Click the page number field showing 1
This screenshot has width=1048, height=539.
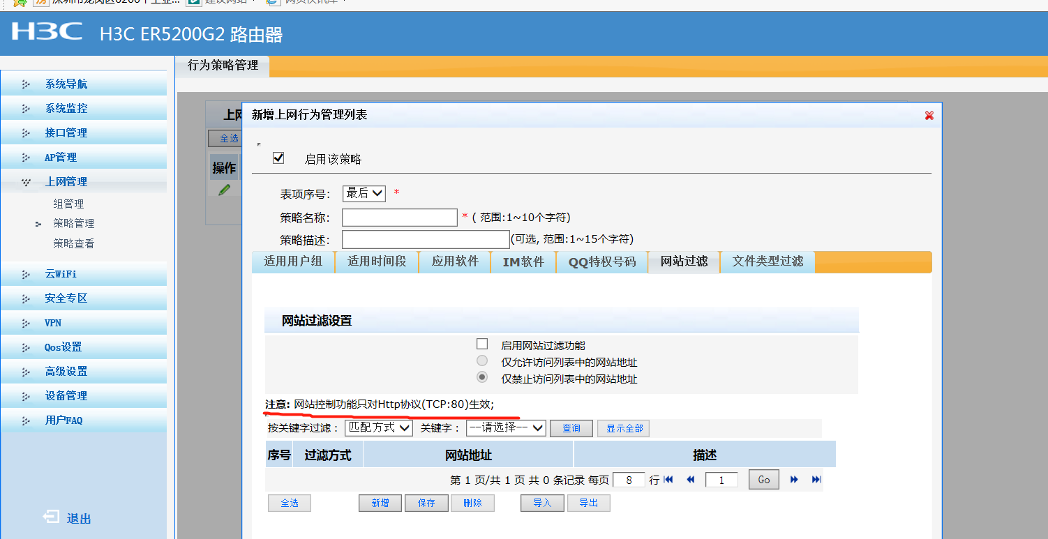721,480
